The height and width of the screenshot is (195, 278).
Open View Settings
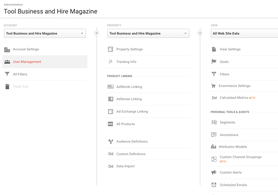(x=230, y=49)
